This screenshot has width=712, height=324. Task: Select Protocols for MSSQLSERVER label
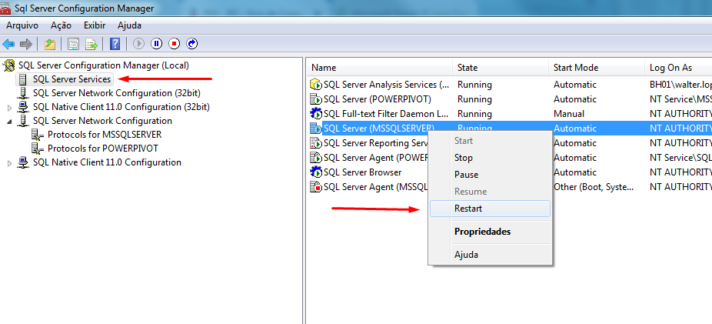click(x=105, y=135)
